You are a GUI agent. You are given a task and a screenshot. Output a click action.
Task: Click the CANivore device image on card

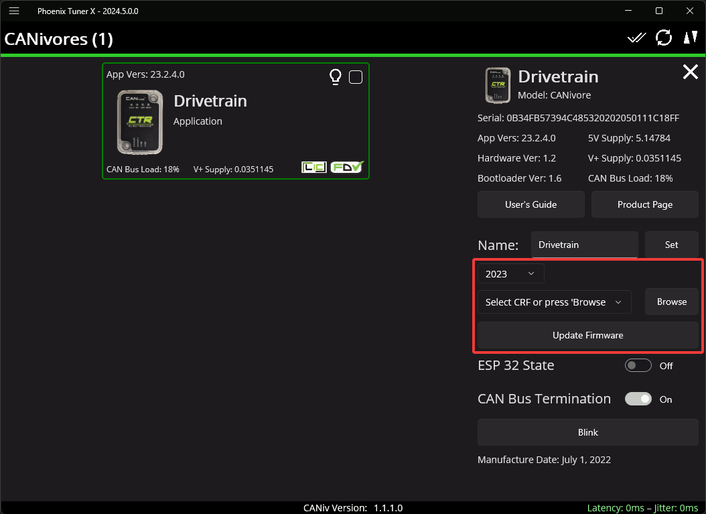coord(140,122)
